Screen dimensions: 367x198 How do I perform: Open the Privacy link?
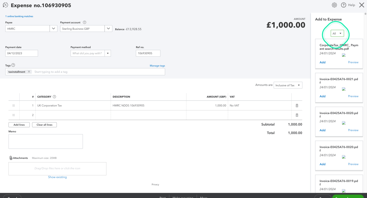pyautogui.click(x=155, y=184)
